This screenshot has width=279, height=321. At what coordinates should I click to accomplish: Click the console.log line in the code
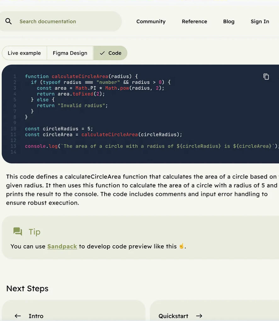pyautogui.click(x=152, y=146)
